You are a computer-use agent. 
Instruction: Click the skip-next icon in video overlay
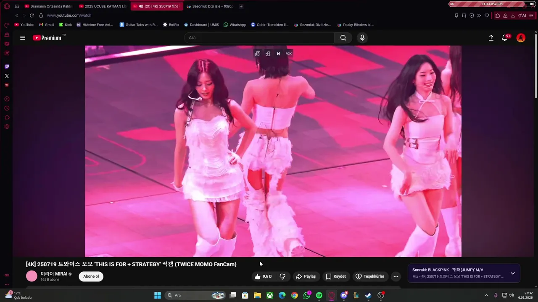pos(278,54)
